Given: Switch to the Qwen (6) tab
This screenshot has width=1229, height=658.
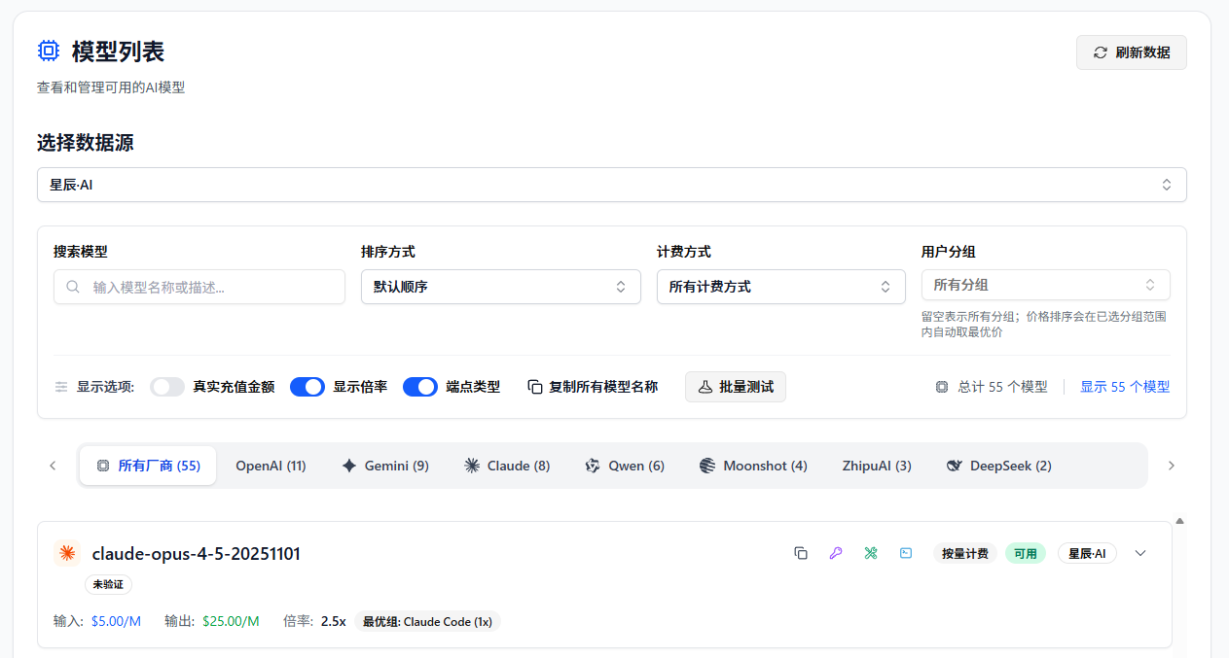Looking at the screenshot, I should [x=625, y=466].
